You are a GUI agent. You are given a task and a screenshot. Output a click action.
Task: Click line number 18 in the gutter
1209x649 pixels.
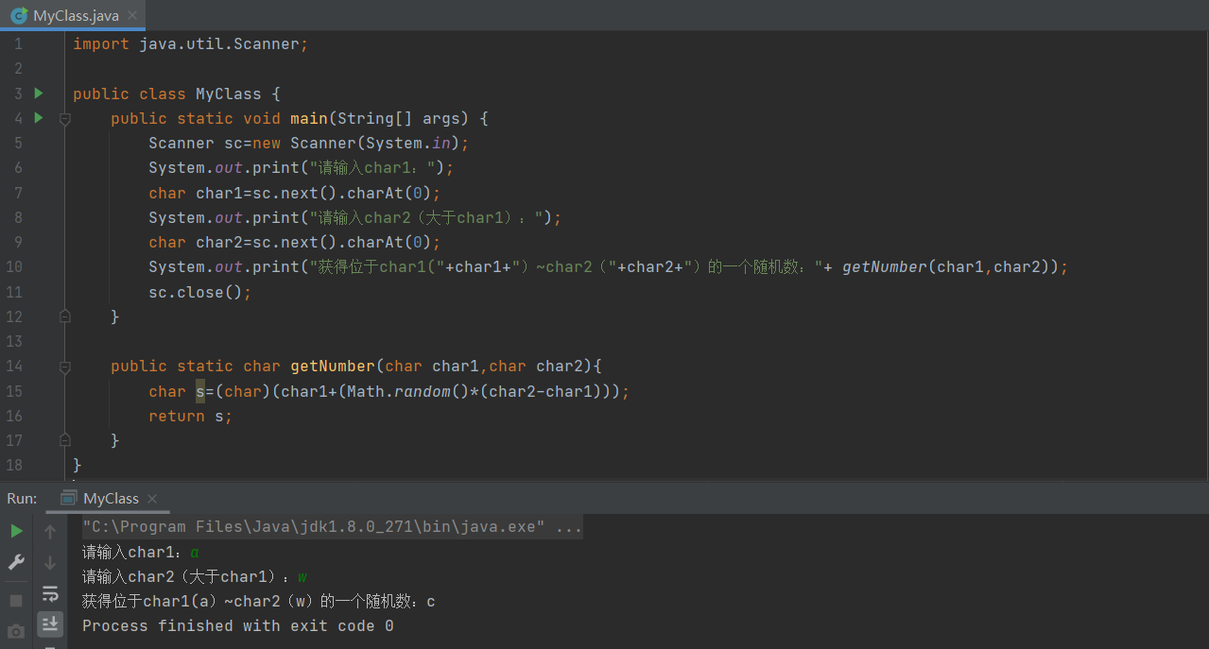pyautogui.click(x=14, y=465)
